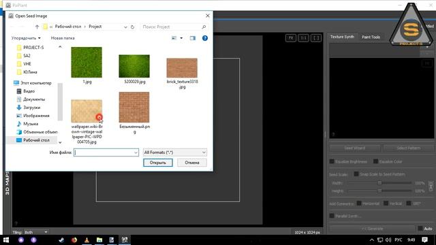Click the Select Pattern button
The image size is (436, 245).
point(409,148)
